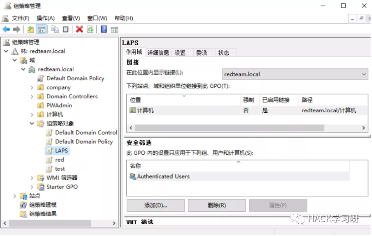Open the 文件(F) menu
Screen dimensions: 372x236
pyautogui.click(x=20, y=18)
